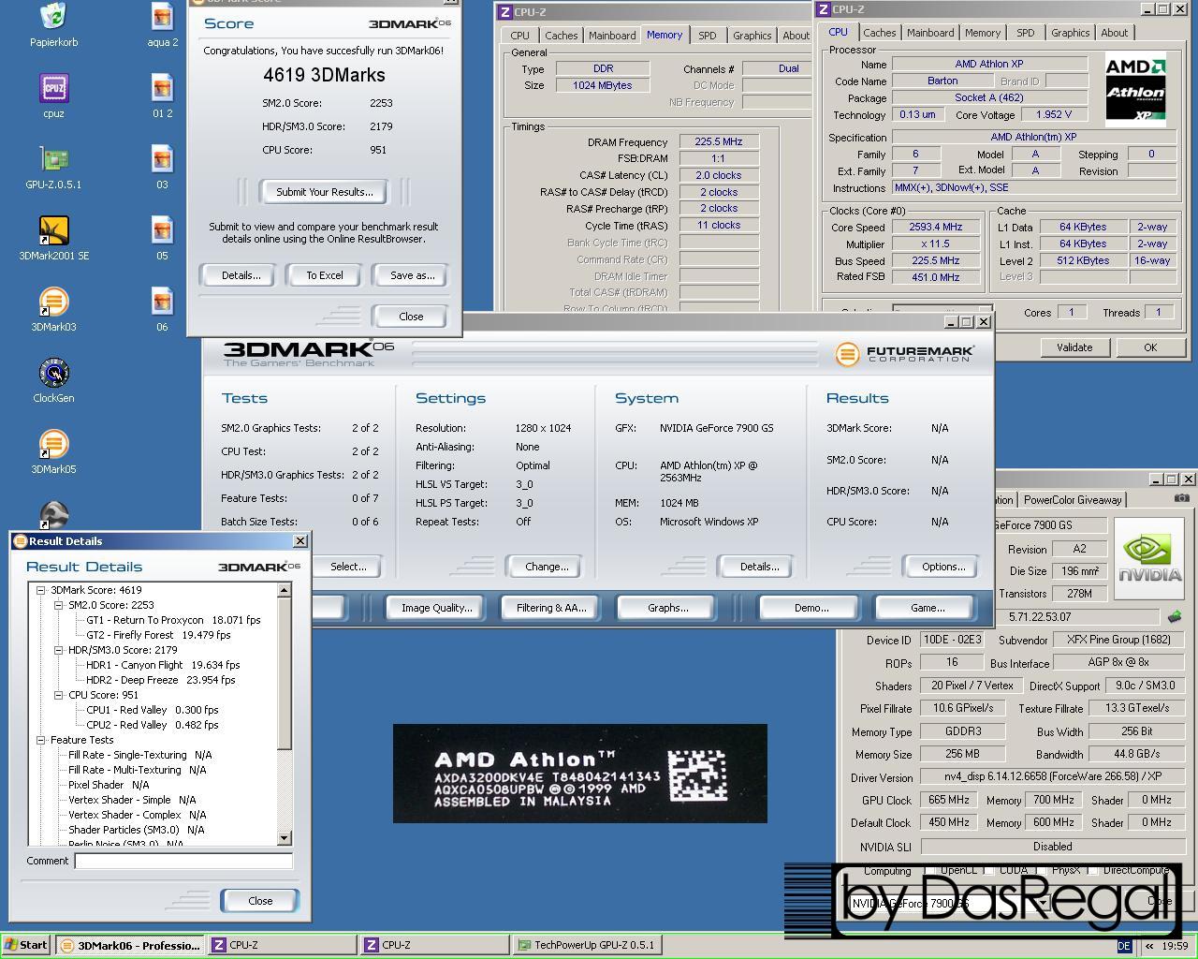Viewport: 1198px width, 959px height.
Task: Click 'Image Quality...' in 3DMark06
Action: [x=436, y=608]
